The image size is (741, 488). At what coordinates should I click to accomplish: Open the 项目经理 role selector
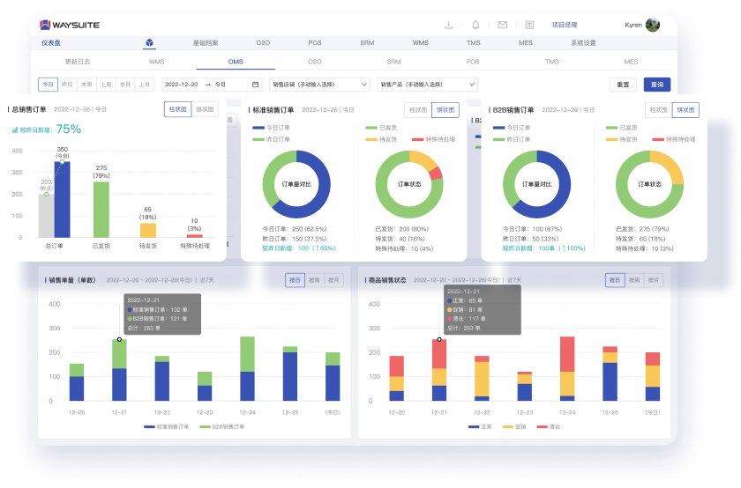pos(565,26)
